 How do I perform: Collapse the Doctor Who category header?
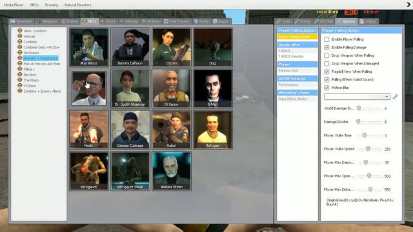[x=297, y=44]
